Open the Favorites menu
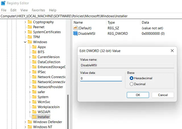Image resolution: width=182 pixels, height=129 pixels. point(38,10)
